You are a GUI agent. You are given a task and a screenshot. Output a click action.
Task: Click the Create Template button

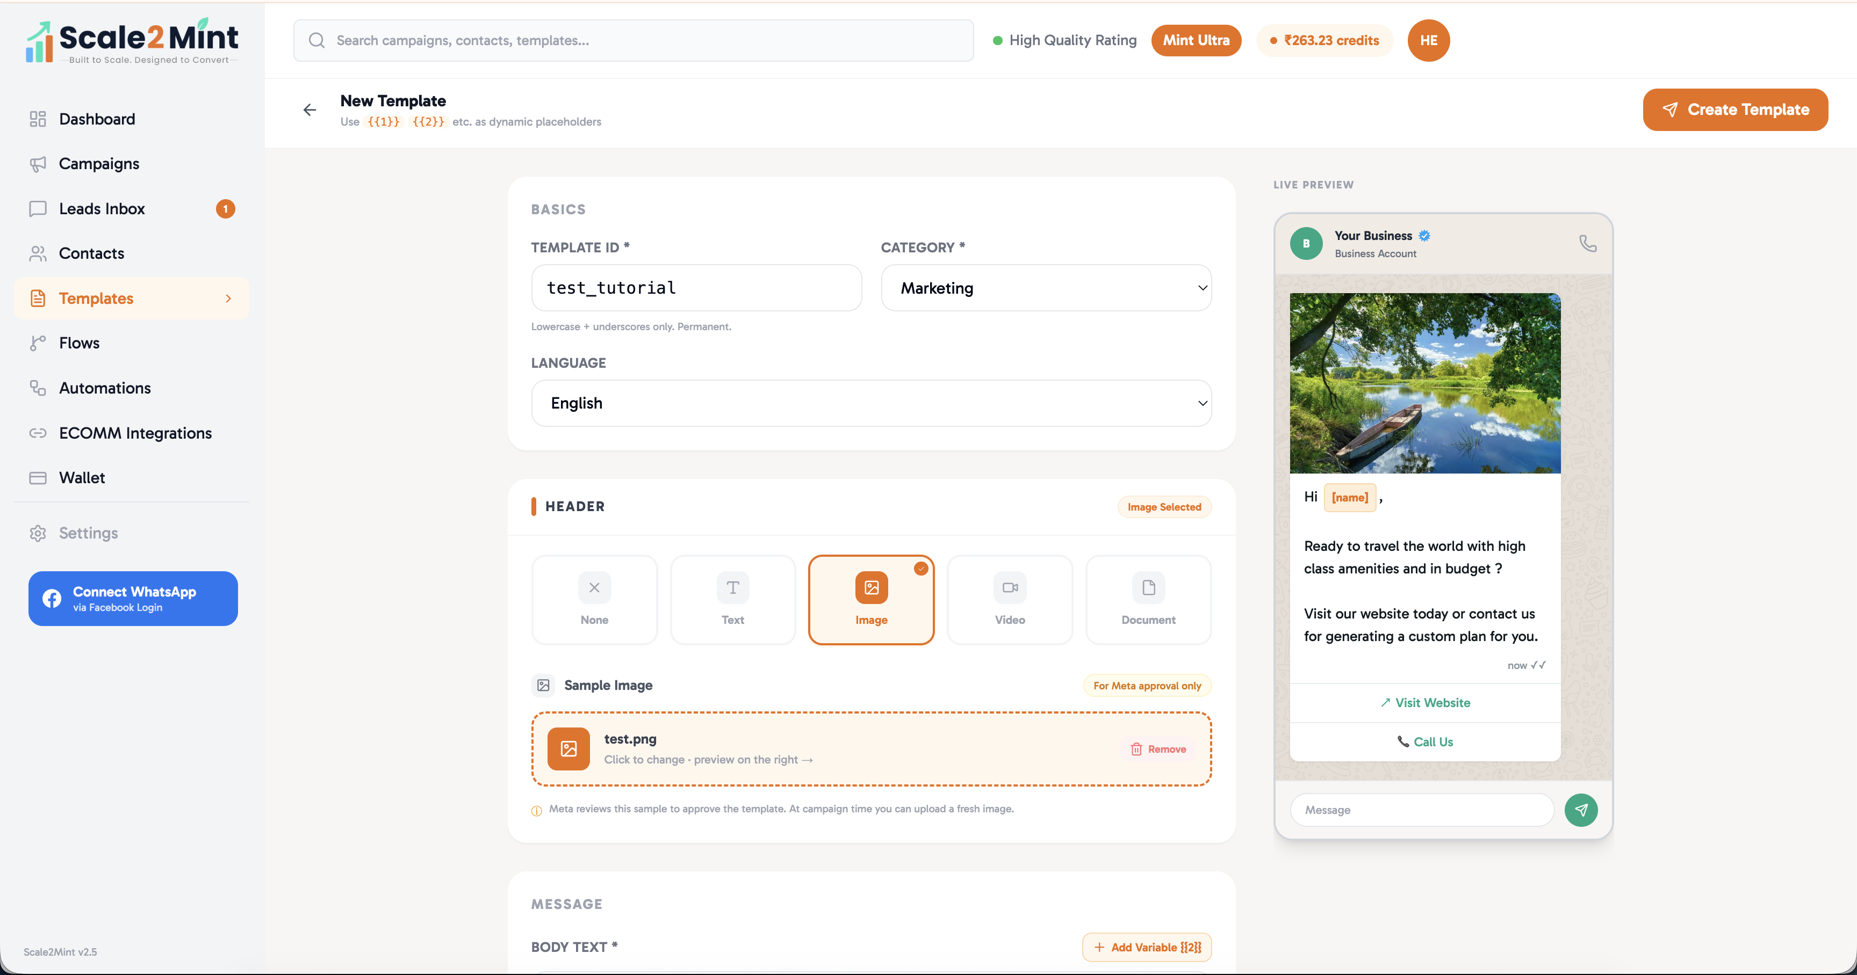tap(1735, 110)
